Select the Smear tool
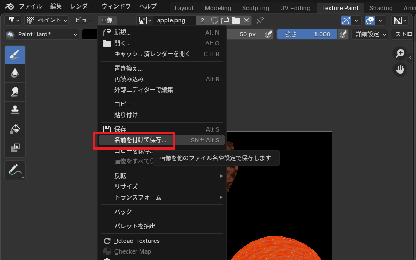Image resolution: width=416 pixels, height=260 pixels. point(15,91)
